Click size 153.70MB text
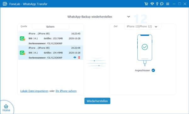189x114 pixels. click(58, 39)
